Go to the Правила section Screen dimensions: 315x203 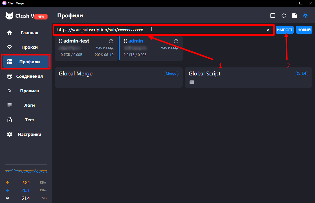click(26, 91)
